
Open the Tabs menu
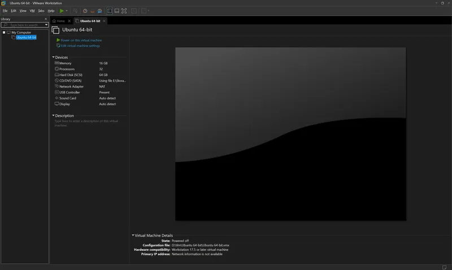41,11
